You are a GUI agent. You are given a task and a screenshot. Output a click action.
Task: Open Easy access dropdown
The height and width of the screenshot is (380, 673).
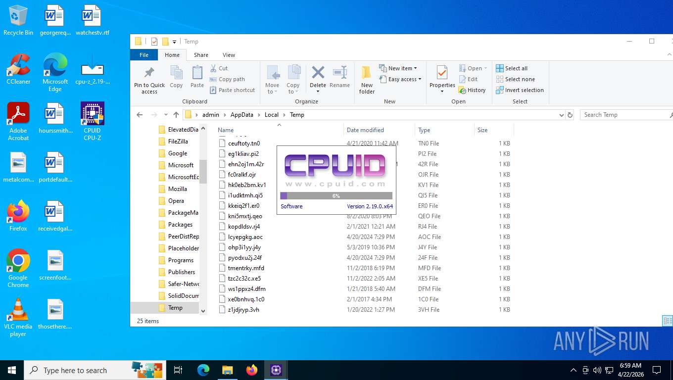[400, 79]
